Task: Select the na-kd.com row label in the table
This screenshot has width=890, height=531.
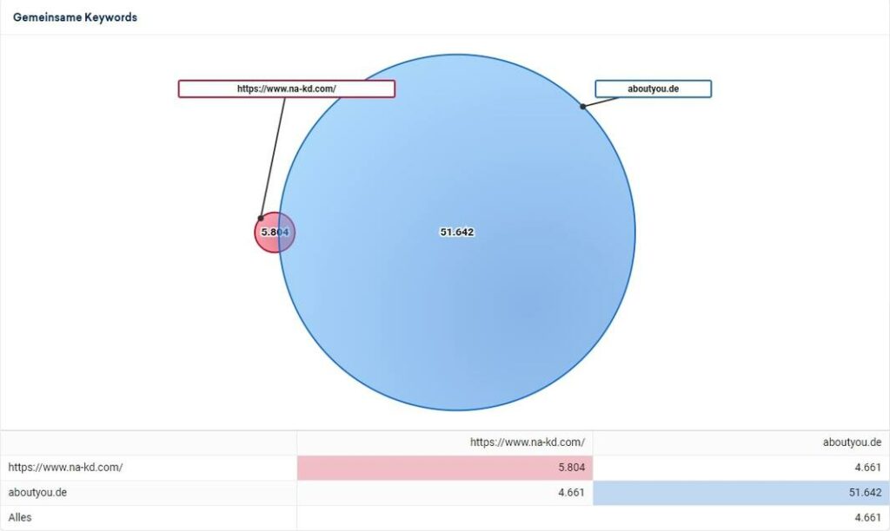Action: (x=65, y=468)
